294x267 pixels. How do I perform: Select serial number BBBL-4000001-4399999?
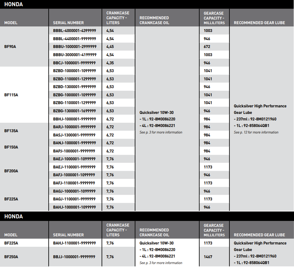pos(74,31)
